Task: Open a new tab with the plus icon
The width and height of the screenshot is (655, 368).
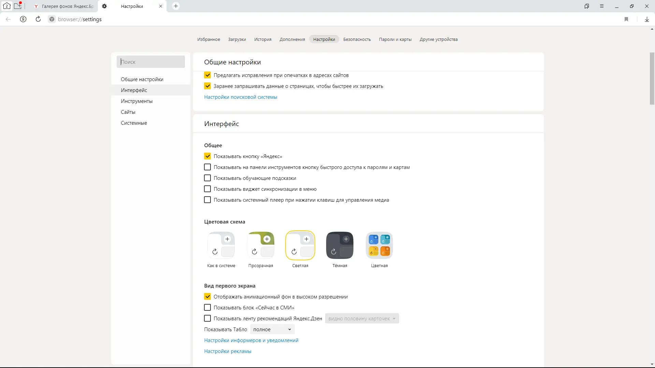Action: 176,6
